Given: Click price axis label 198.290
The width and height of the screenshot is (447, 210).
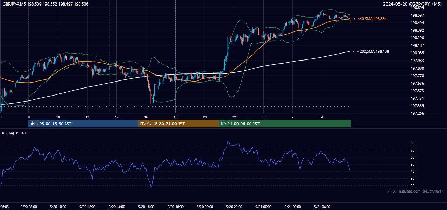Looking at the screenshot, I should (x=417, y=38).
